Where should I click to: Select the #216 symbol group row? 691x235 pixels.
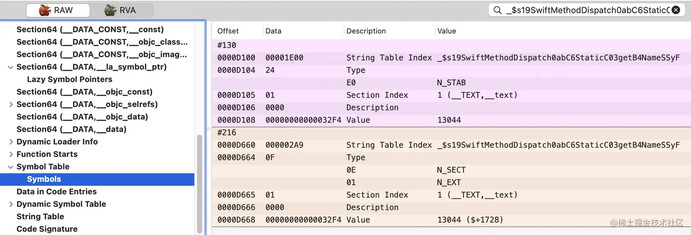point(452,133)
